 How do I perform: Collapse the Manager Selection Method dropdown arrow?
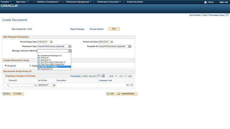click(x=70, y=51)
